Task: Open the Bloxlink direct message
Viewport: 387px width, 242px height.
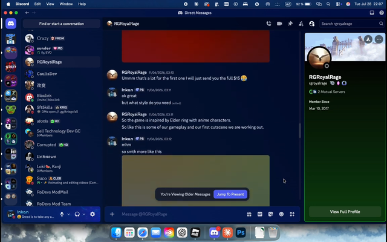Action: pyautogui.click(x=62, y=97)
